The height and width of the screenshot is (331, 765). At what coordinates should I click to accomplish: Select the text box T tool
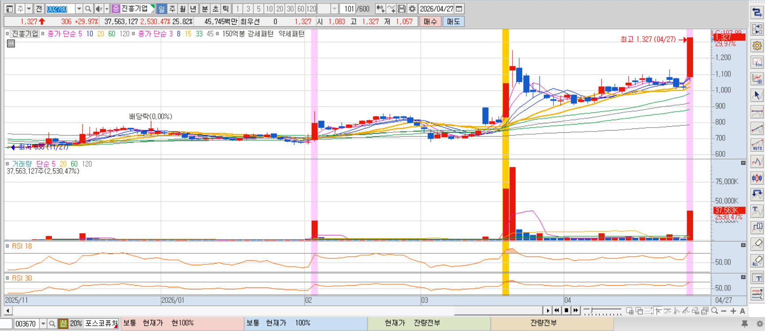[x=757, y=278]
